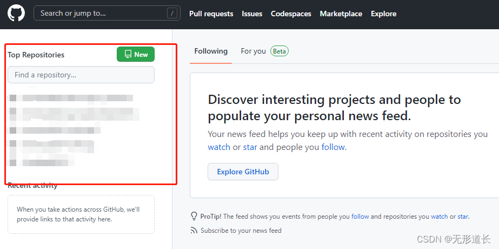Click the 'When you take actions across GitHub' text
Screen dimensions: 499x249
pos(78,214)
